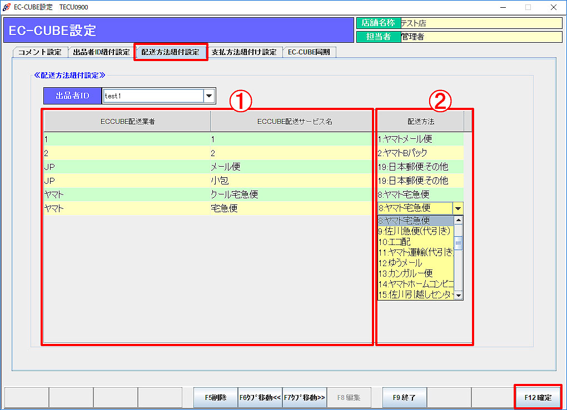
Task: Select the 配送方法紐付設定 tab
Action: [x=170, y=52]
